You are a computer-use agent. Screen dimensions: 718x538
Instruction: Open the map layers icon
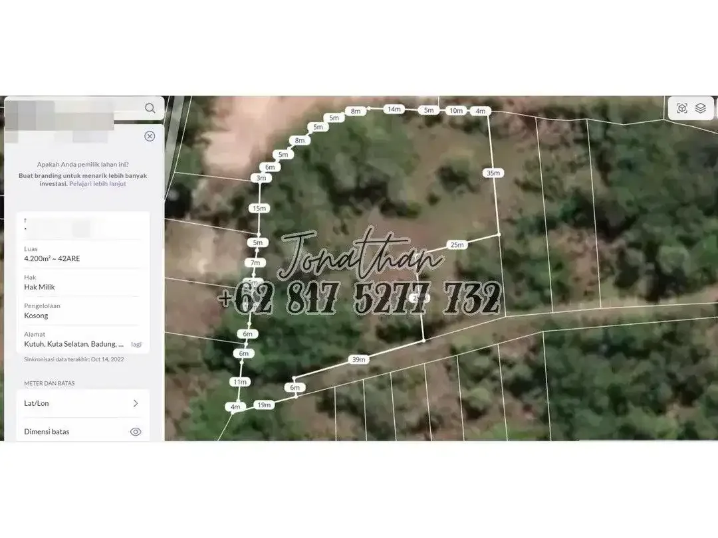click(700, 108)
